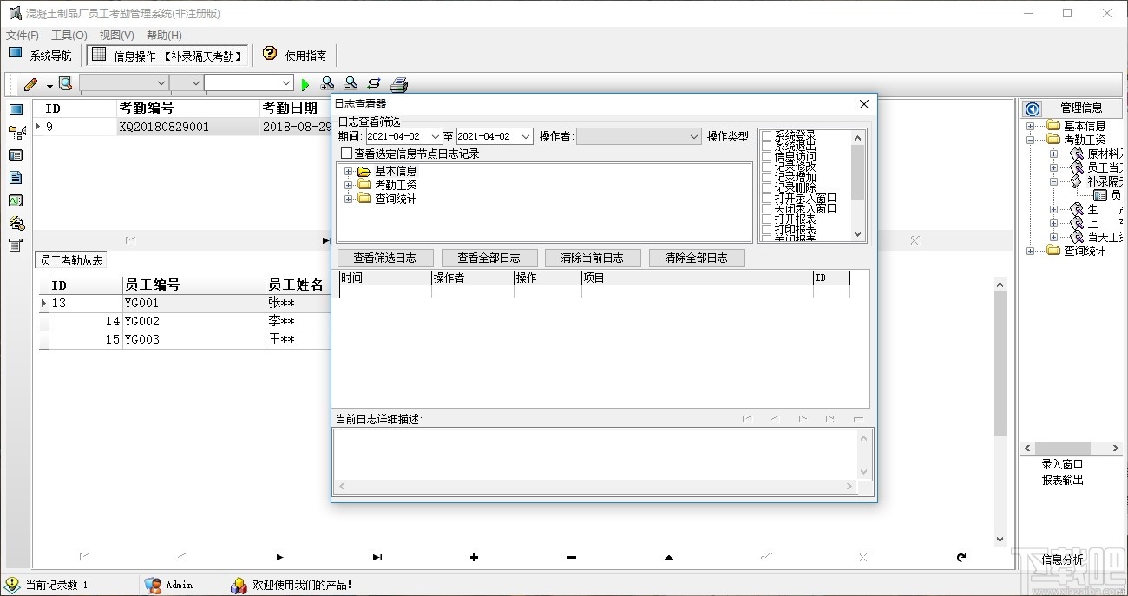Click the 使用指南 help question-mark icon

point(269,54)
